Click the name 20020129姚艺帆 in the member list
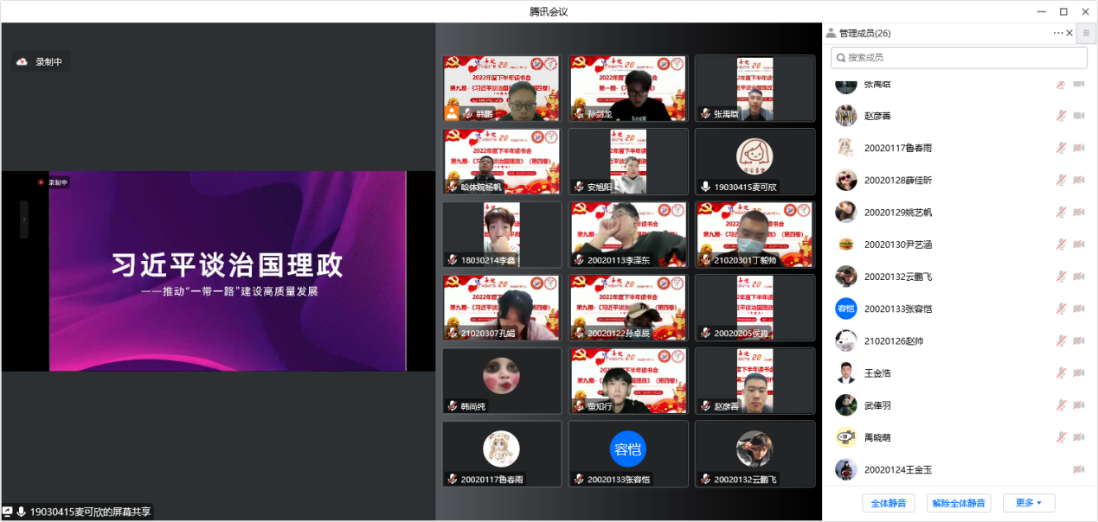 898,213
